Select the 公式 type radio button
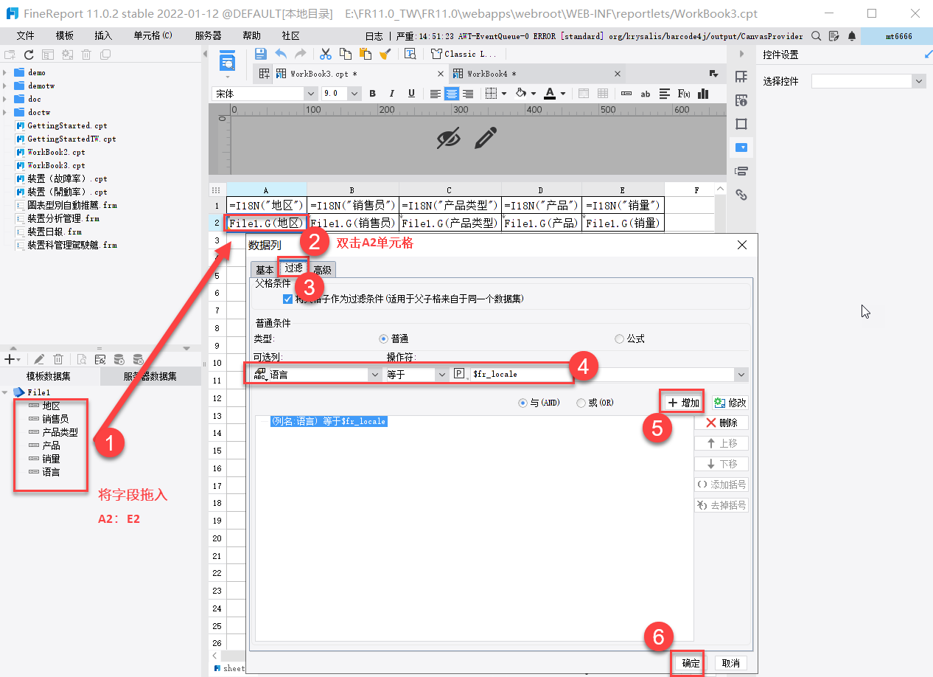The width and height of the screenshot is (933, 677). click(x=620, y=338)
